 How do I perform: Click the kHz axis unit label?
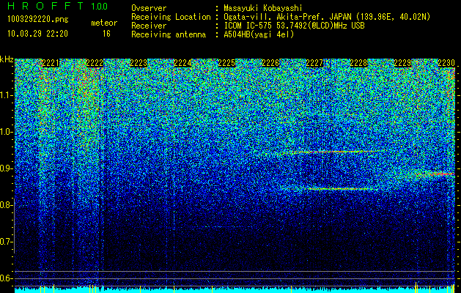pyautogui.click(x=7, y=59)
